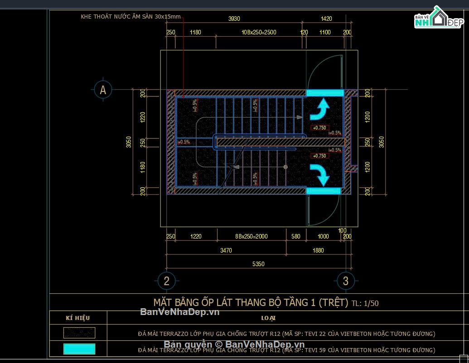Select the TEVI 22 material description row
This screenshot has width=469, height=363.
286,334
